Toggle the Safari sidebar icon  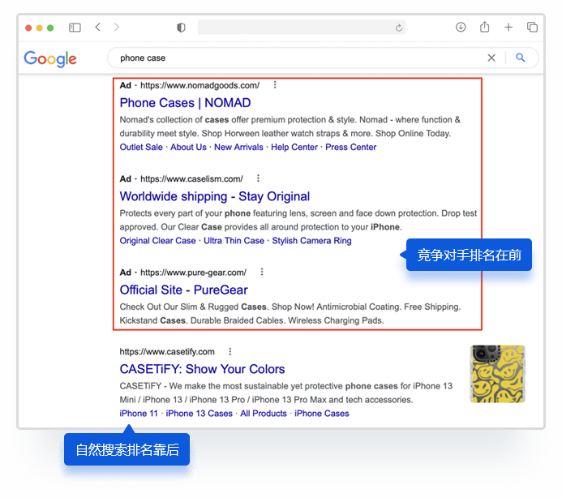click(x=75, y=28)
